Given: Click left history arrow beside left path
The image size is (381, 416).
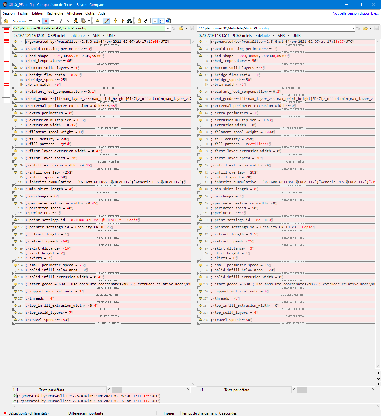Looking at the screenshot, I should point(174,29).
